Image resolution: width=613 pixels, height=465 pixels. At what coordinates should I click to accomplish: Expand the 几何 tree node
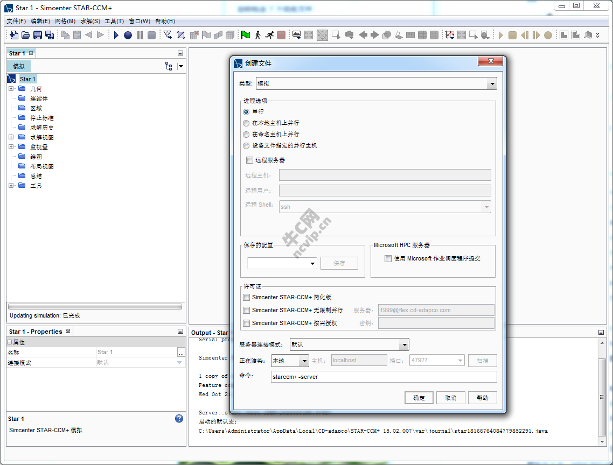[x=11, y=89]
